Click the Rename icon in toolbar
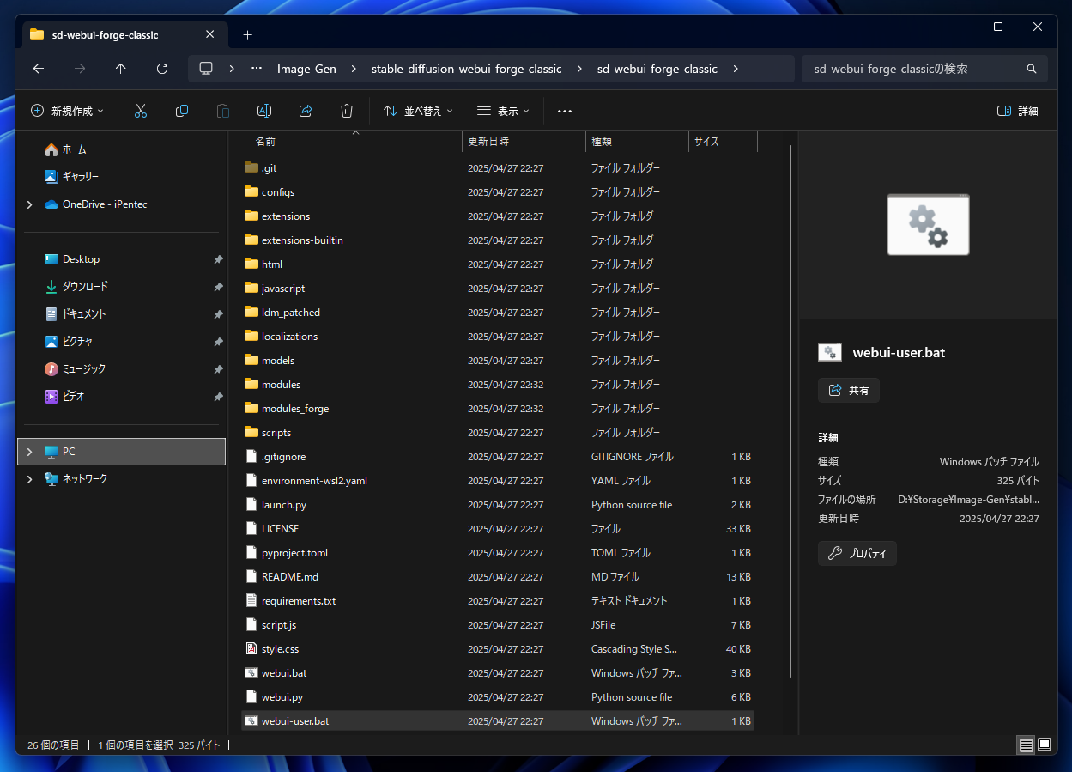This screenshot has height=772, width=1072. 264,111
